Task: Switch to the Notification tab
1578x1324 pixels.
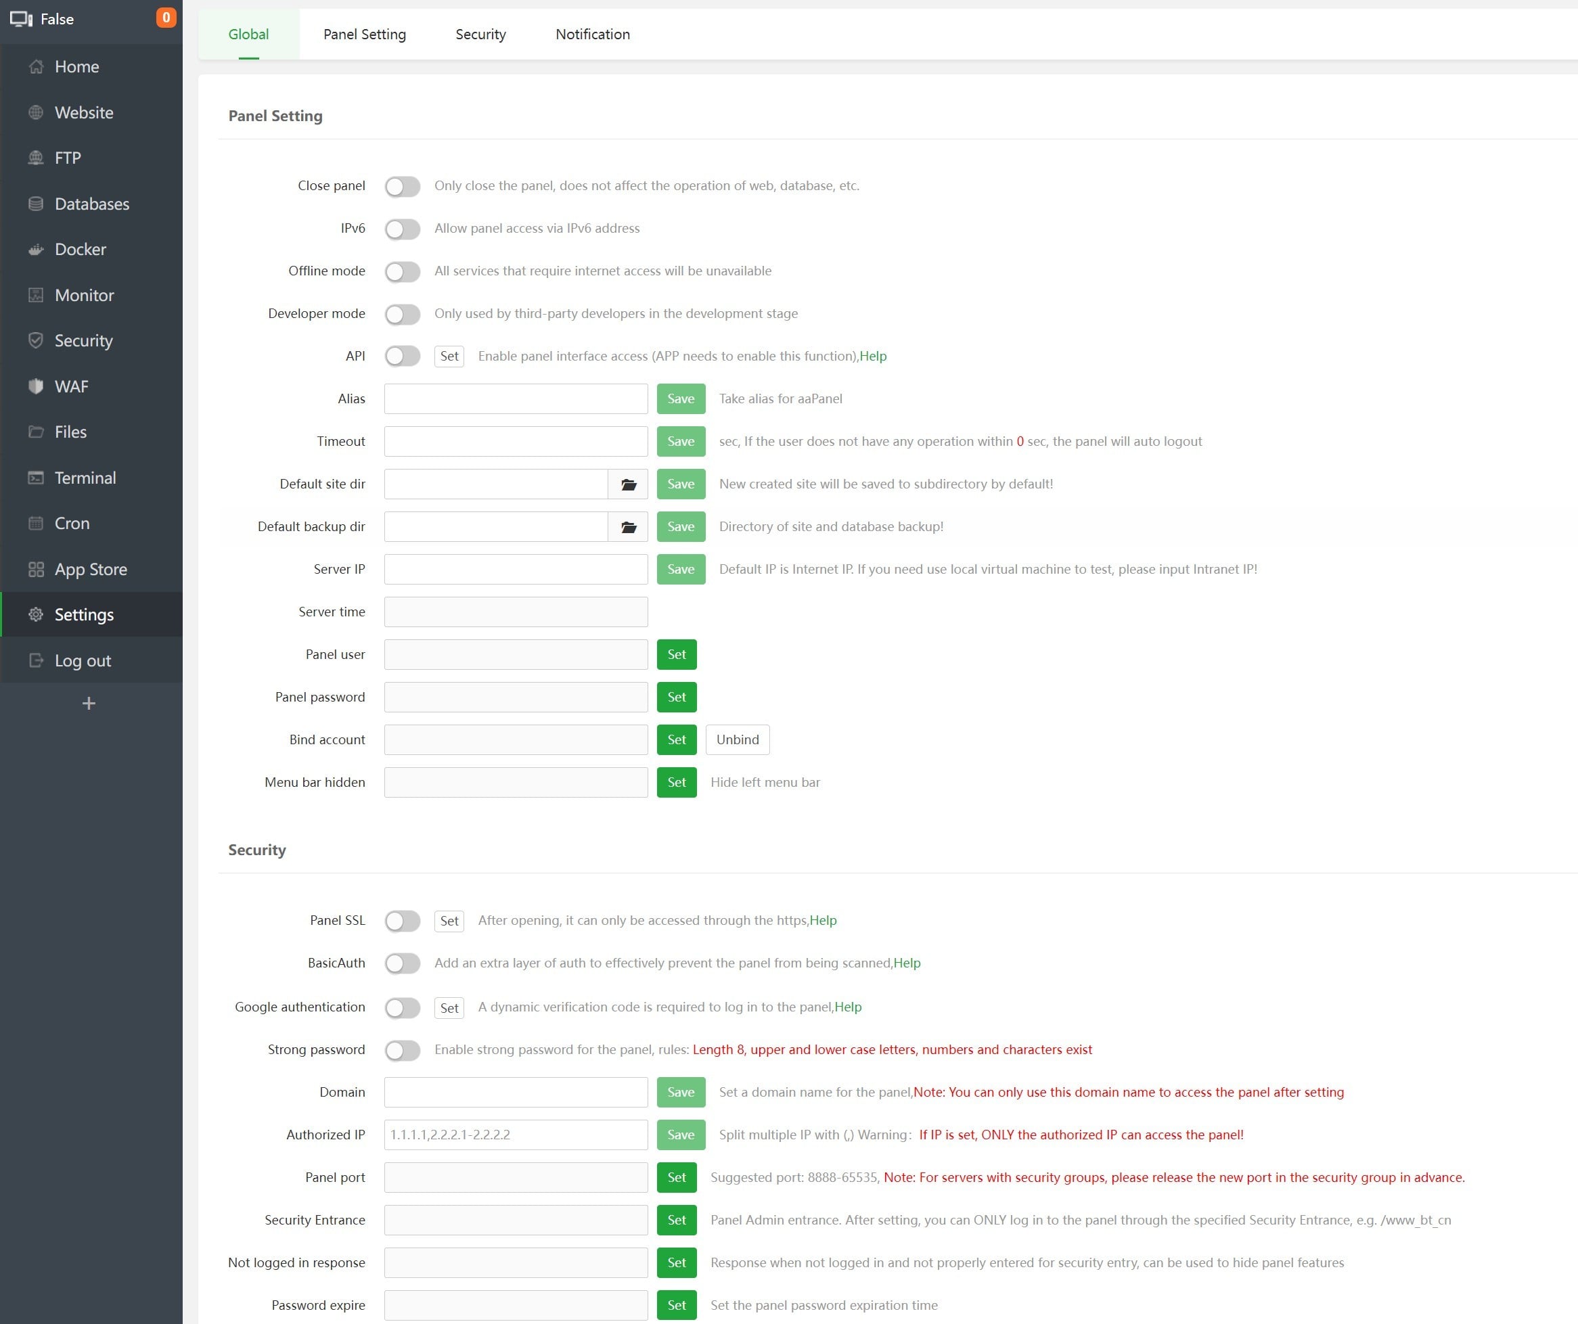Action: (592, 34)
